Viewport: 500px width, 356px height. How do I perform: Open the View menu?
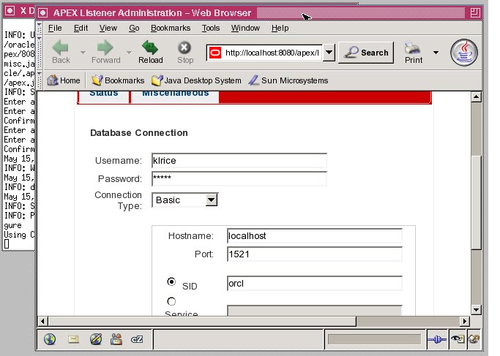click(108, 28)
